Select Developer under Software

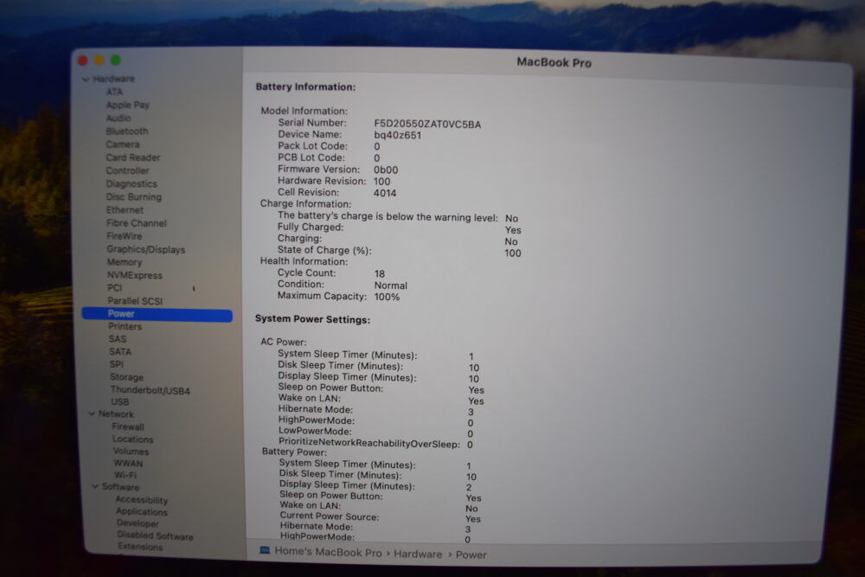[x=138, y=523]
